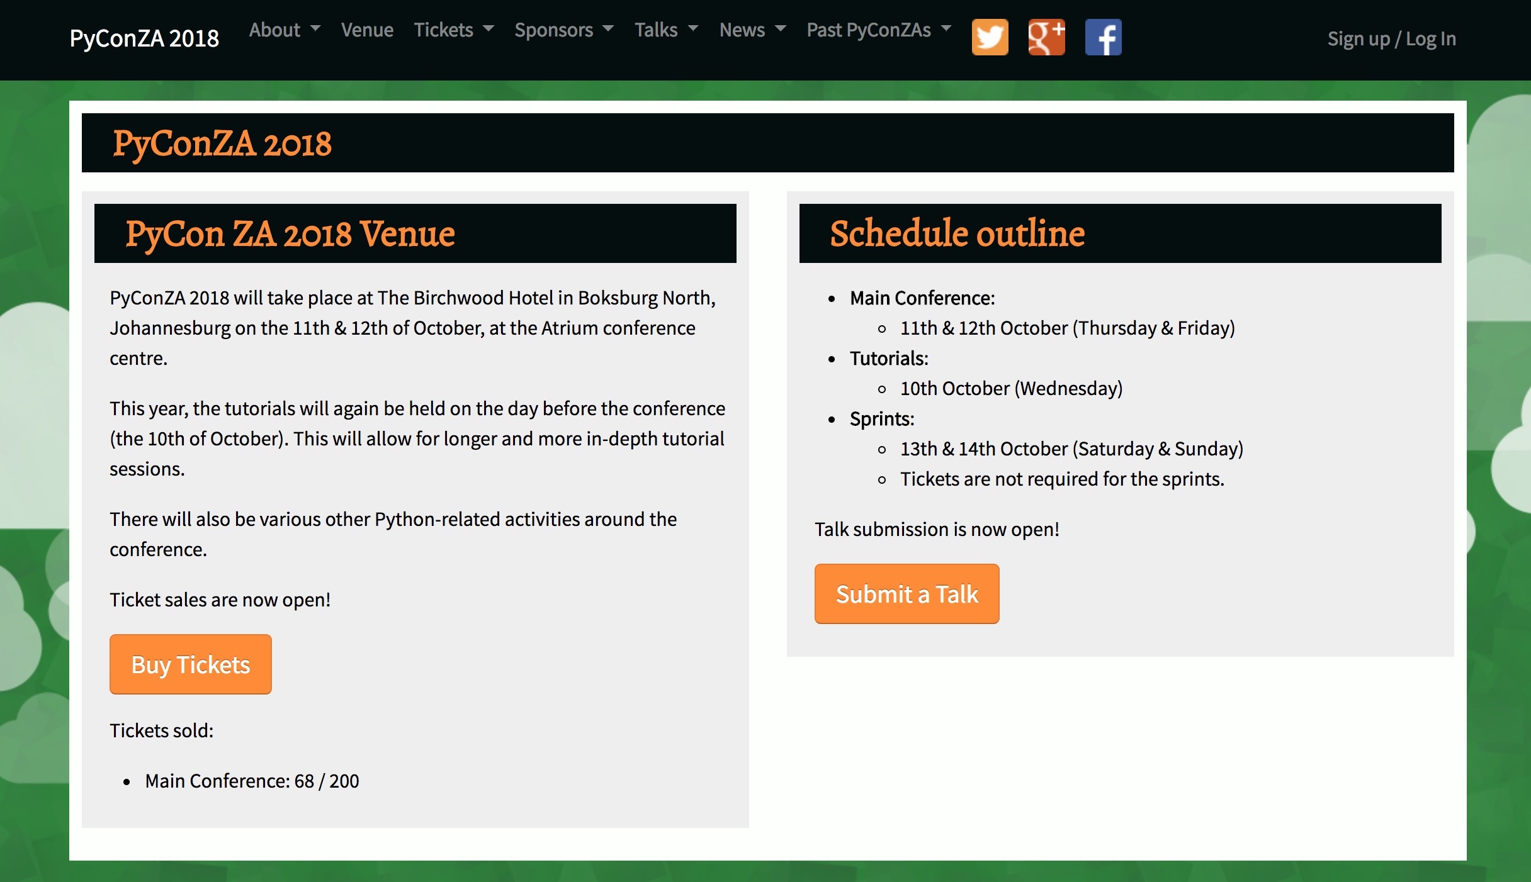Screen dimensions: 1531x882
Task: Click the Talk submission is now open text
Action: tap(937, 530)
